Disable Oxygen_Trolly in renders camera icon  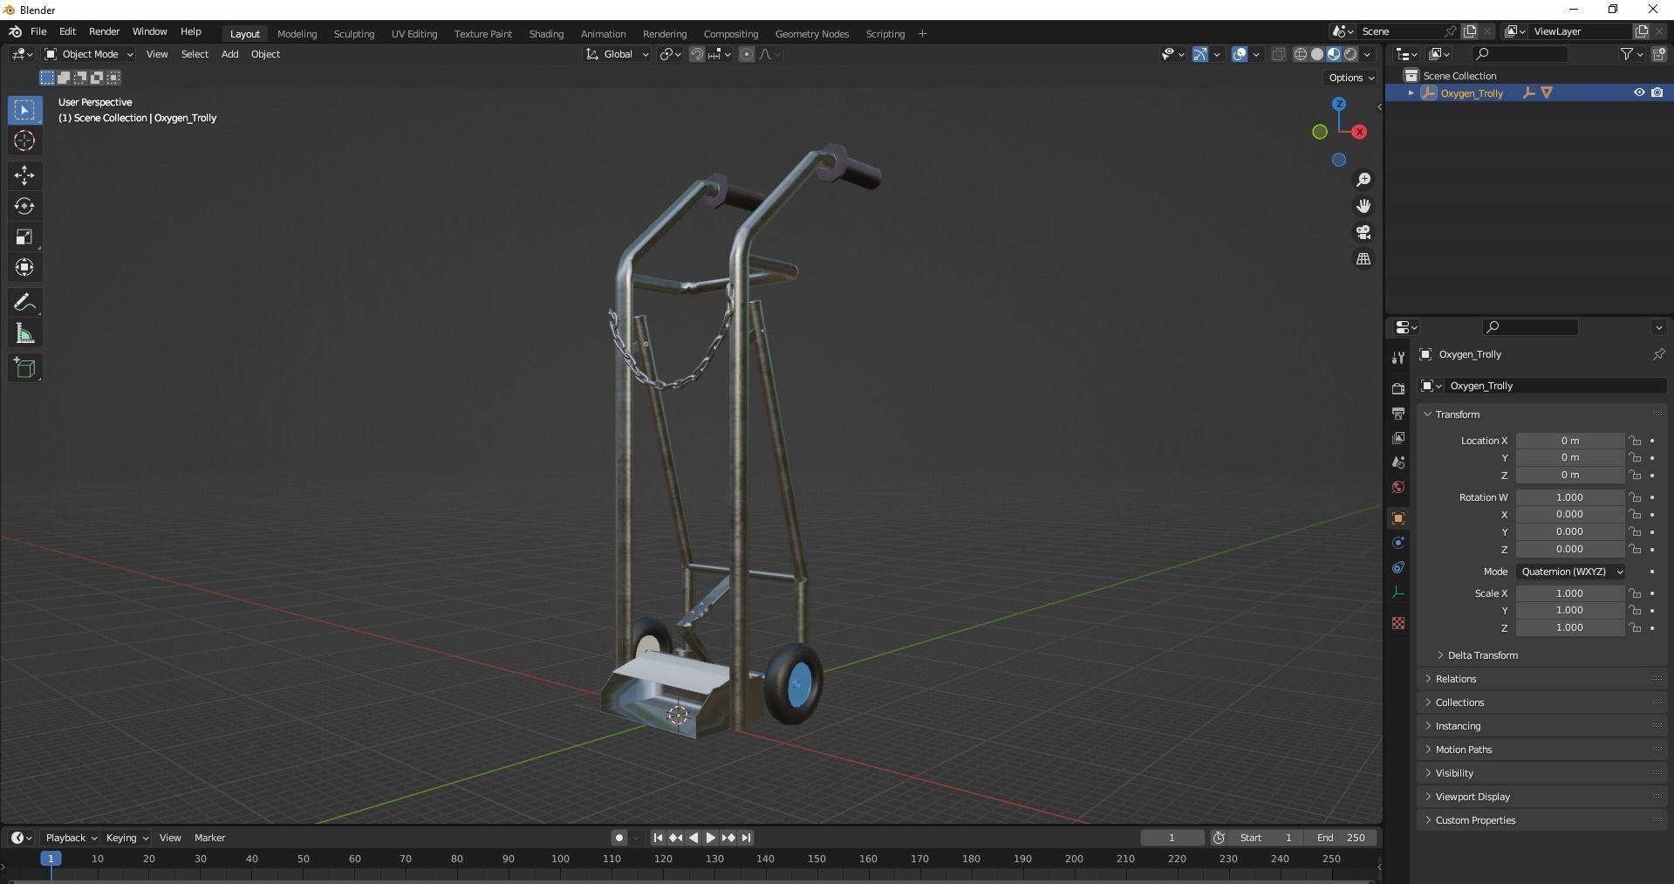pos(1657,93)
